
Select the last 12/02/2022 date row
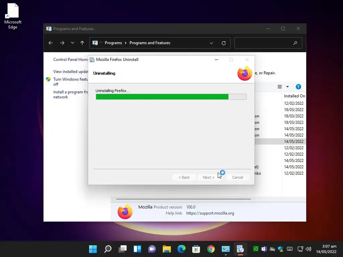click(x=294, y=173)
